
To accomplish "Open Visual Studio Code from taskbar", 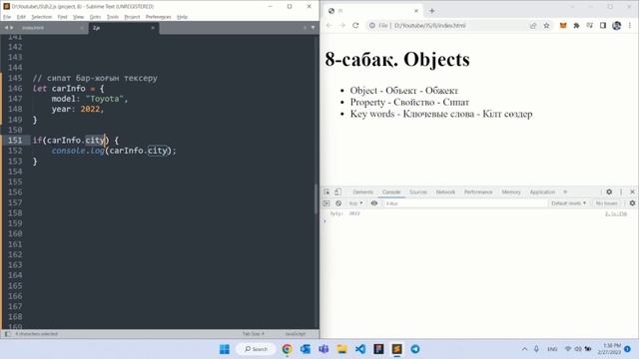I will pyautogui.click(x=359, y=349).
